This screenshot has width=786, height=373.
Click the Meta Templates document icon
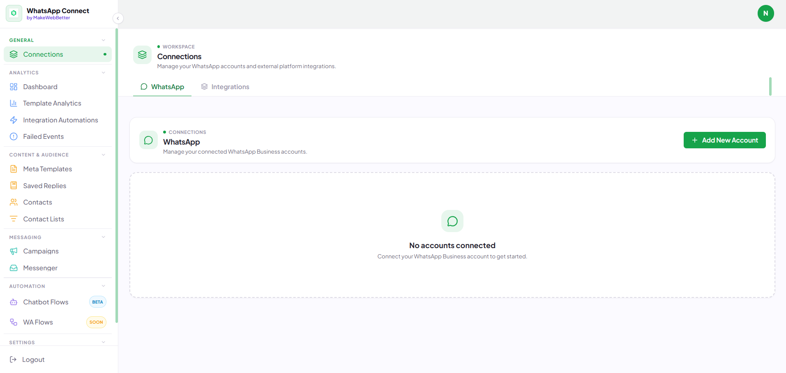(14, 169)
